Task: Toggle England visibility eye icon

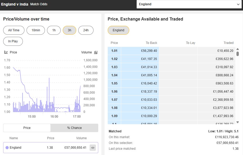Action: pyautogui.click(x=93, y=148)
